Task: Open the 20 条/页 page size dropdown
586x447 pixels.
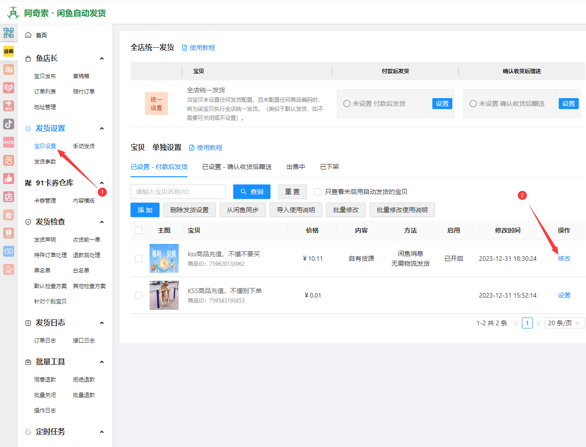Action: click(x=564, y=323)
